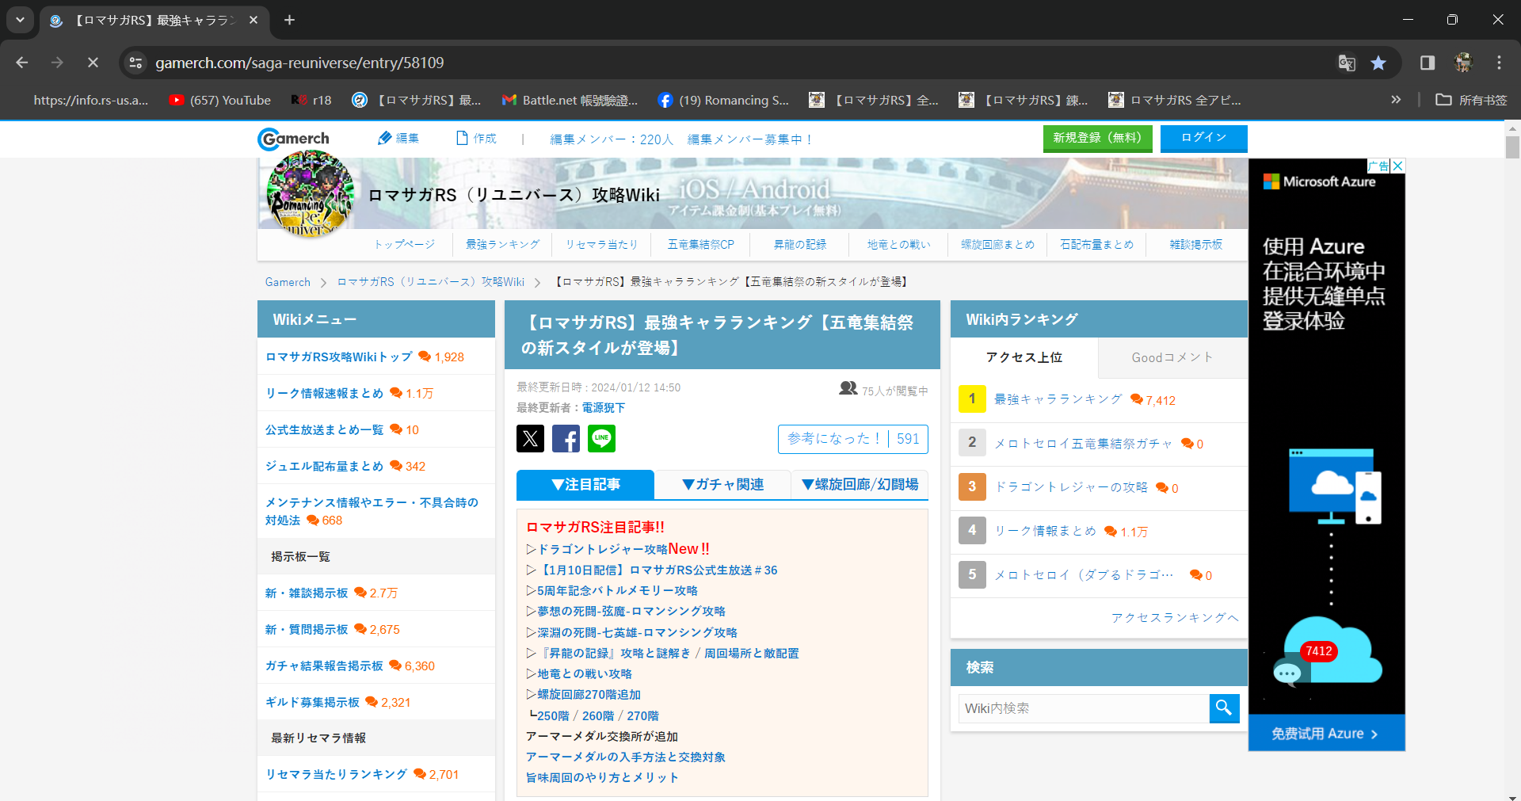This screenshot has width=1521, height=801.
Task: Expand the ▼ガチャ関連 section tab
Action: pos(722,484)
